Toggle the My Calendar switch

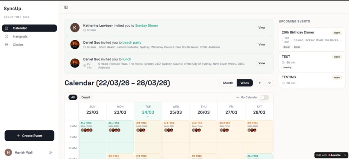click(x=264, y=97)
